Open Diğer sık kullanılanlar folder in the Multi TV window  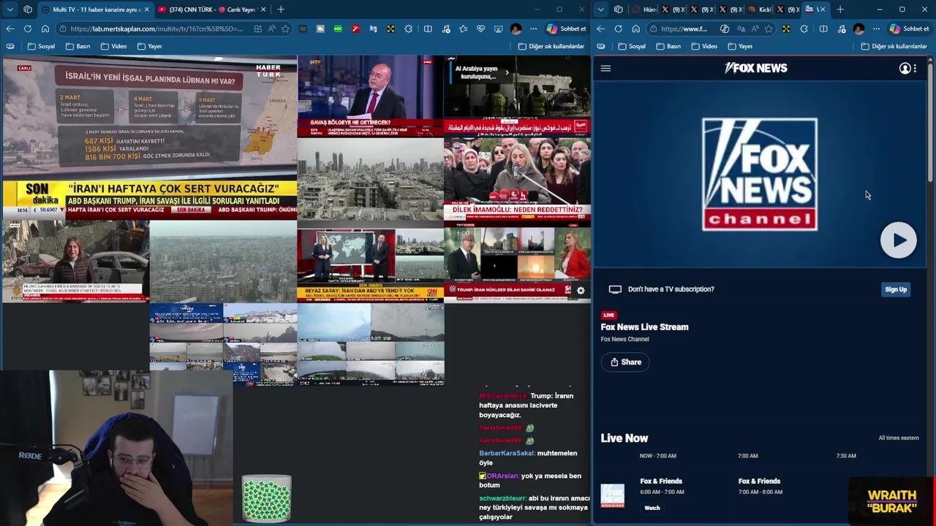[x=551, y=46]
